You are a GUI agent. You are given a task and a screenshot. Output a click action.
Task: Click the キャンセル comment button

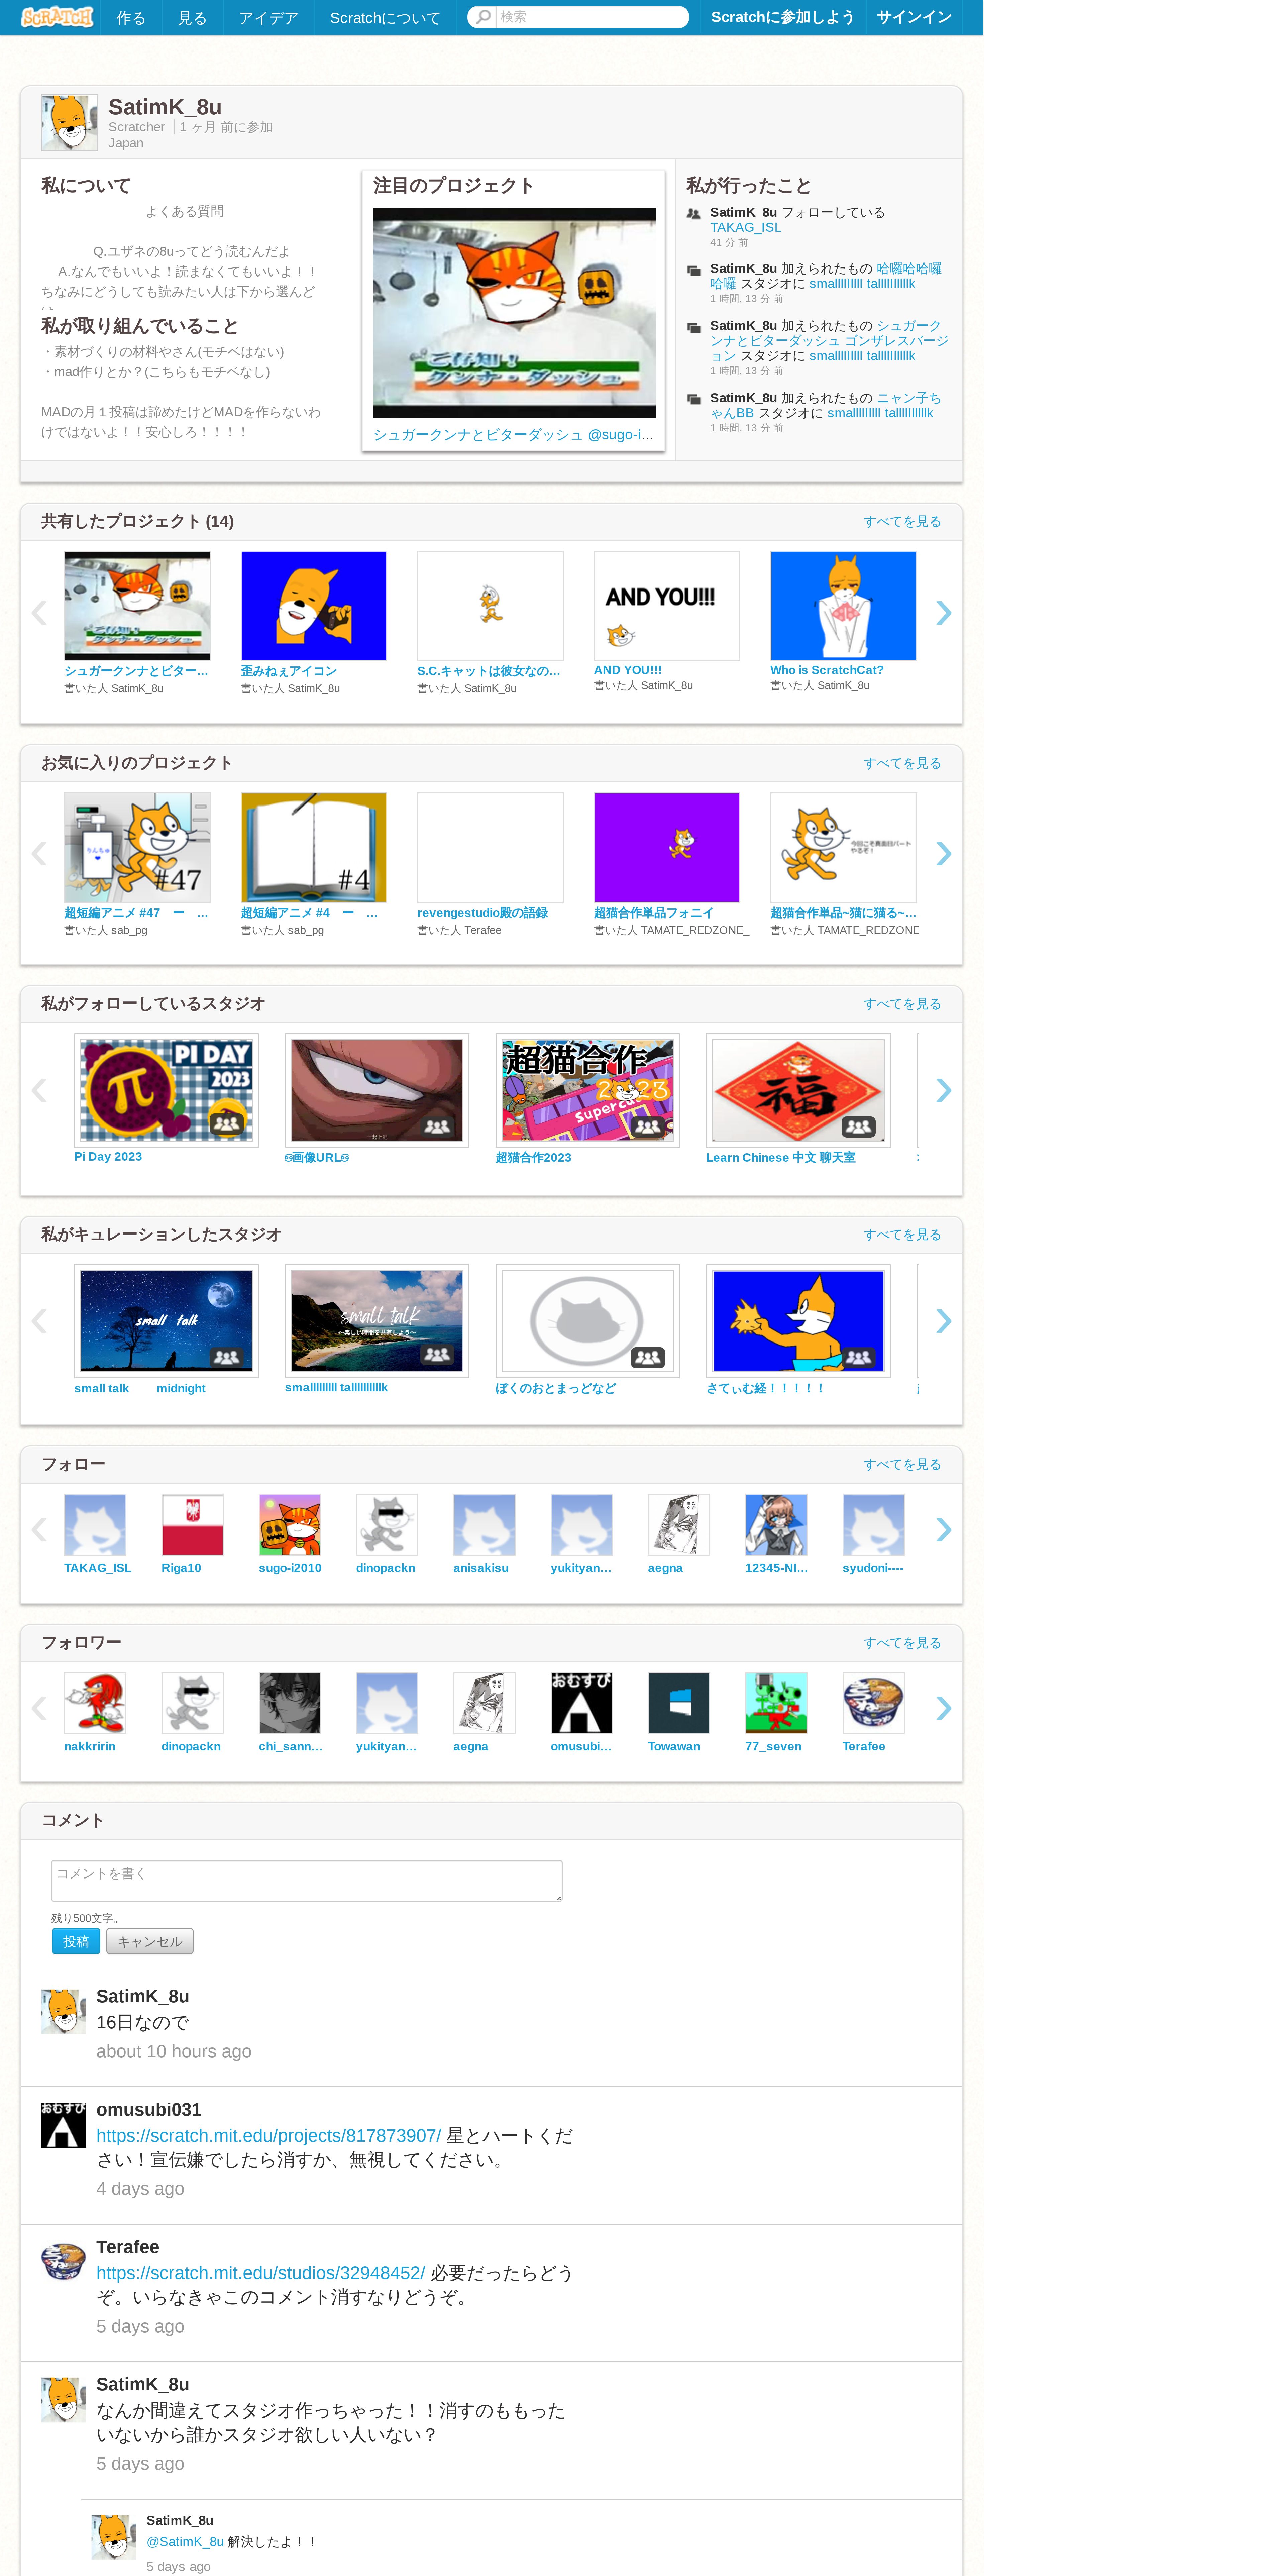click(150, 1941)
